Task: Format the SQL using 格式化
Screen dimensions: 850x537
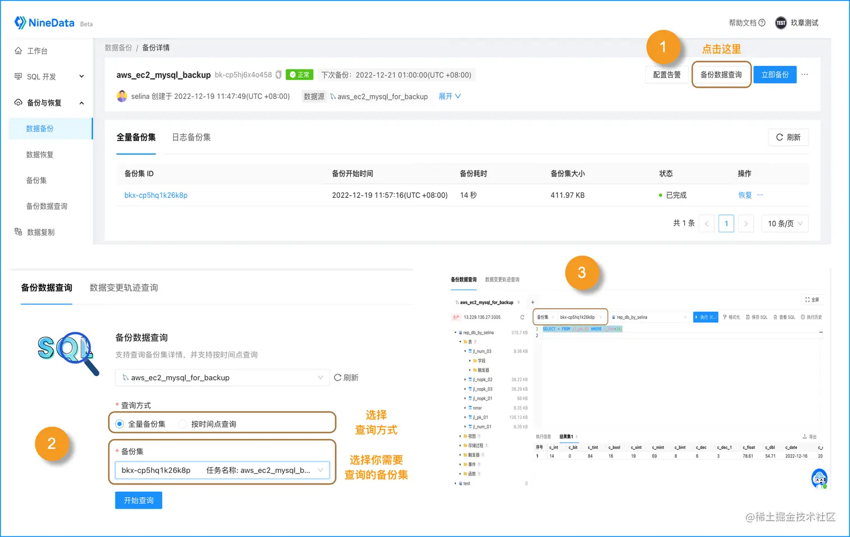Action: click(731, 317)
